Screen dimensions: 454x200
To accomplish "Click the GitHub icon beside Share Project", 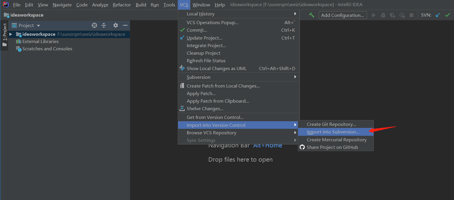I will [302, 147].
